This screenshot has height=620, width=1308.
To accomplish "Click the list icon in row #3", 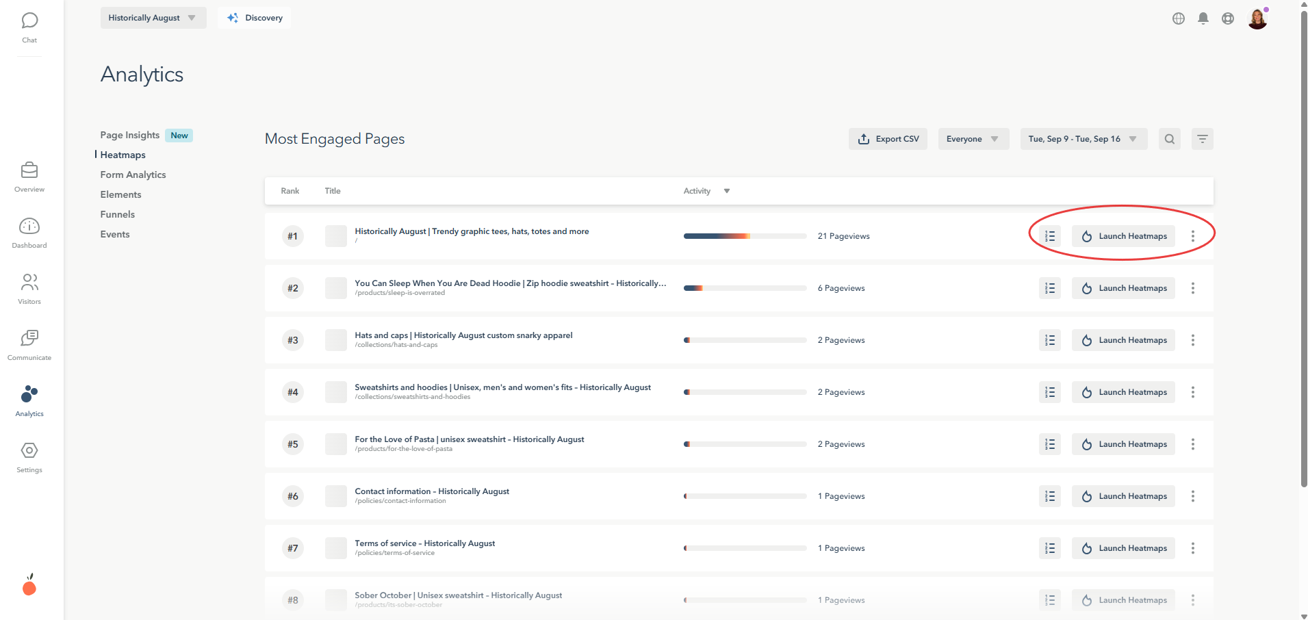I will click(x=1049, y=340).
